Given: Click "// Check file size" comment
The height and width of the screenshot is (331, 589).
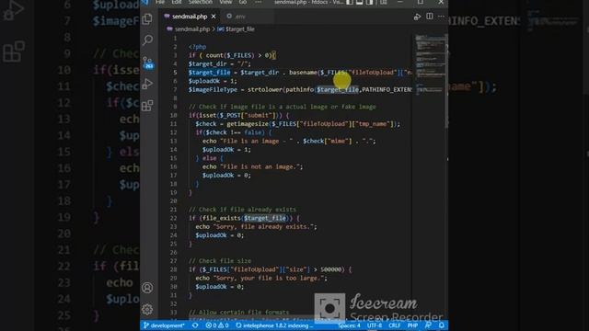Looking at the screenshot, I should tap(220, 261).
